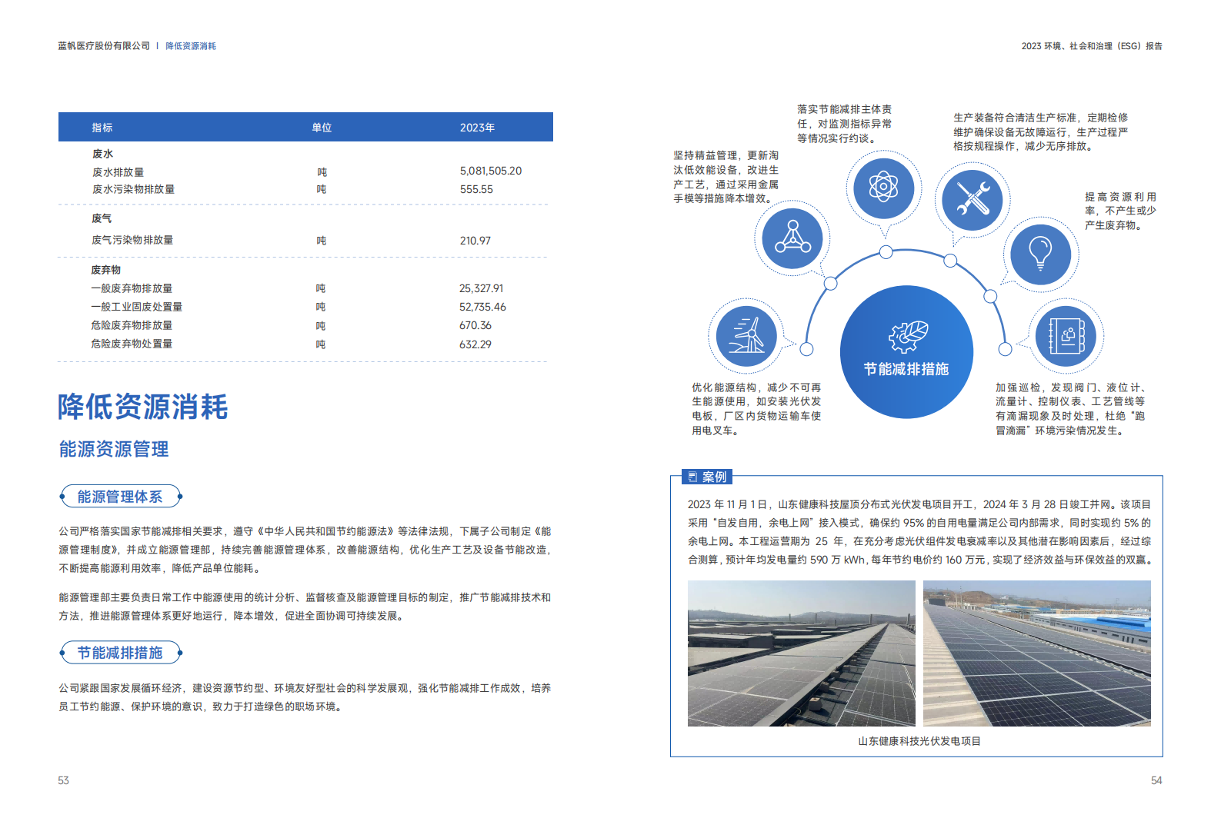Click the value 52,735.46
This screenshot has width=1221, height=828.
click(482, 307)
